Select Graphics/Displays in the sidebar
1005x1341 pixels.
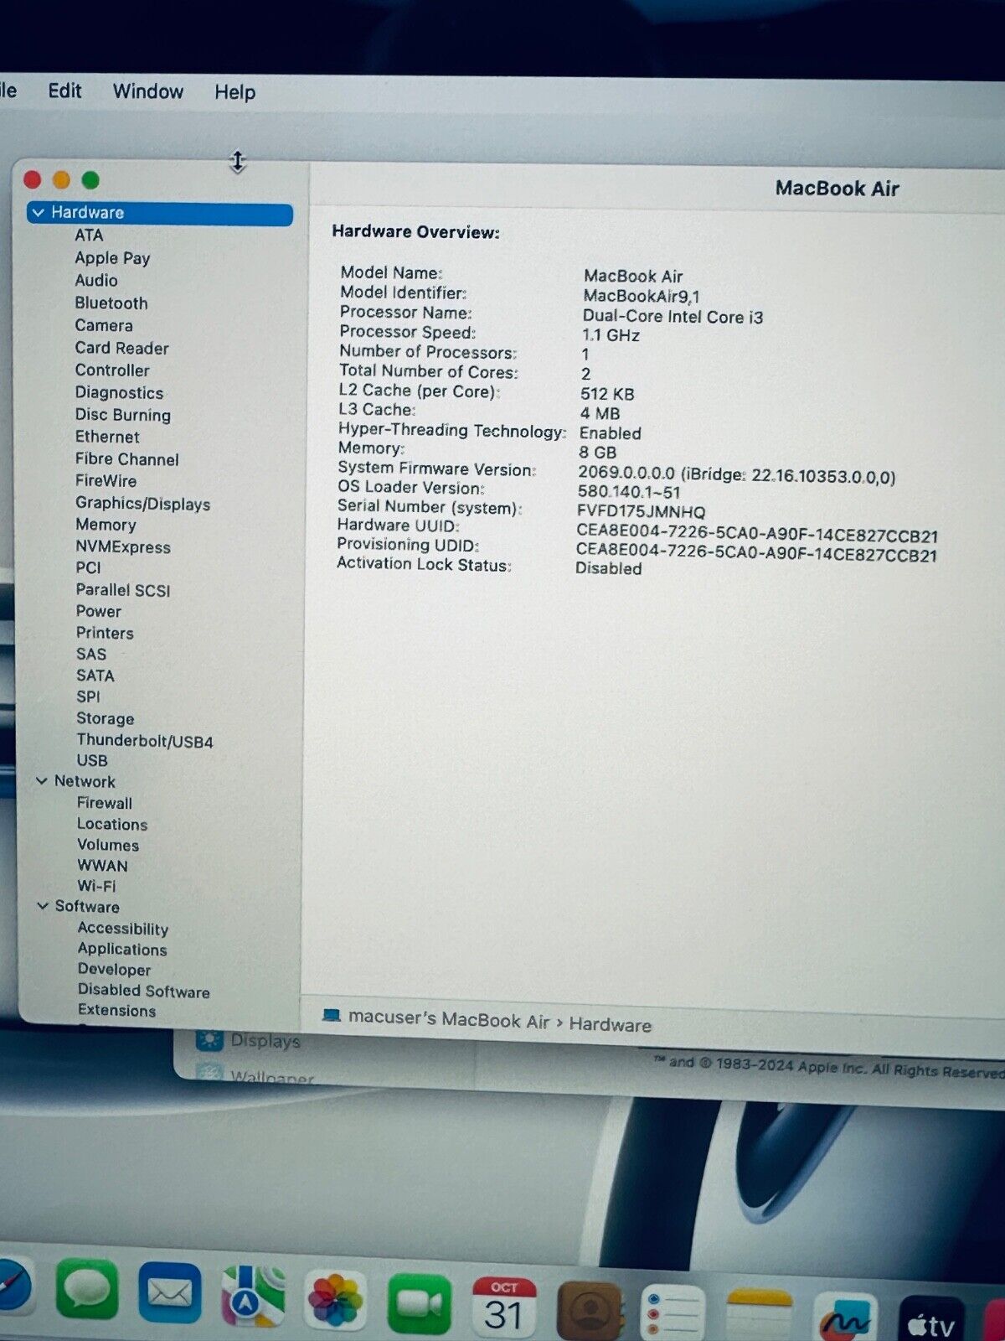142,504
